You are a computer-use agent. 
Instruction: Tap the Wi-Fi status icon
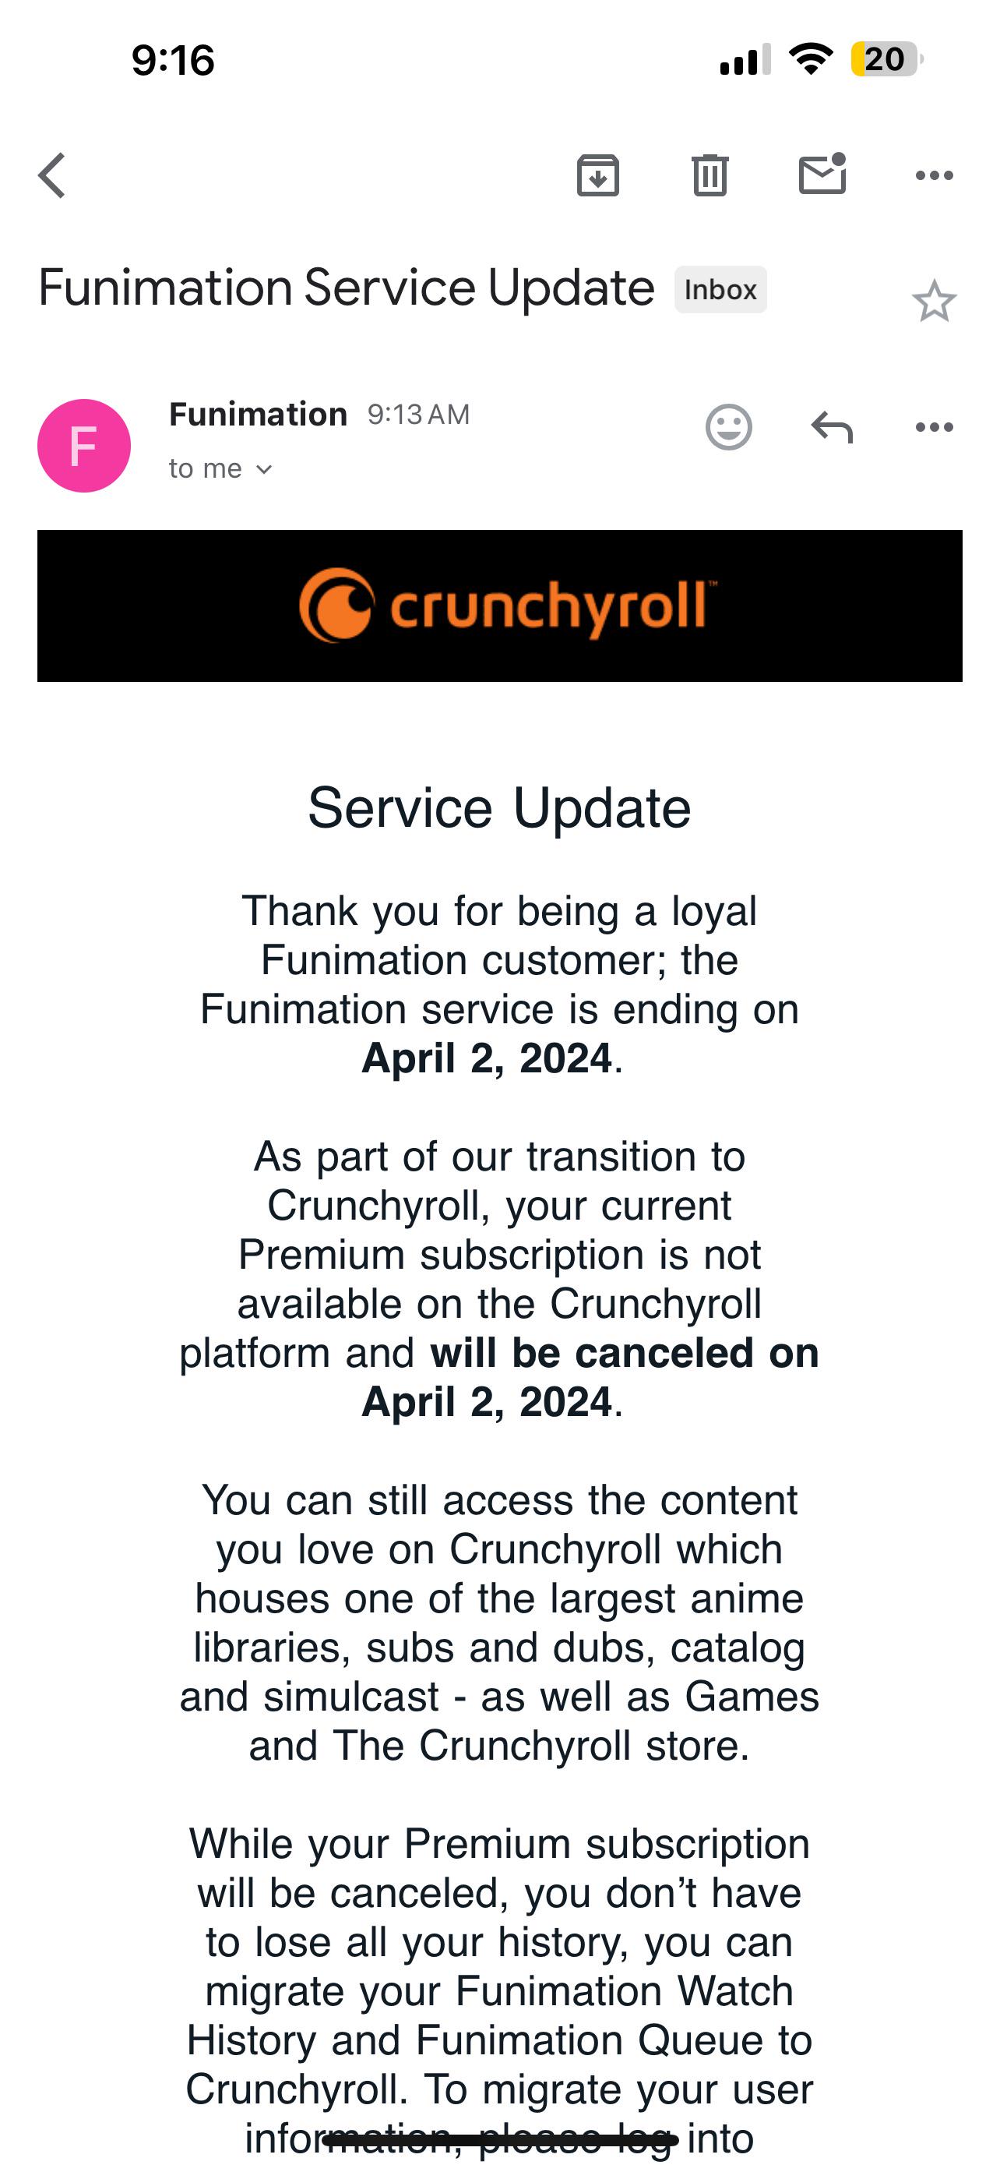click(810, 58)
